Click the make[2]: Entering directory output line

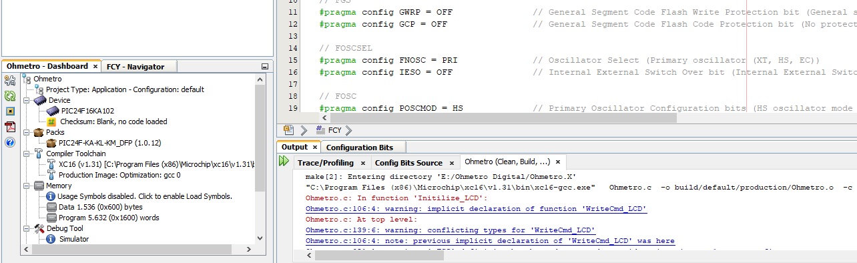point(441,177)
